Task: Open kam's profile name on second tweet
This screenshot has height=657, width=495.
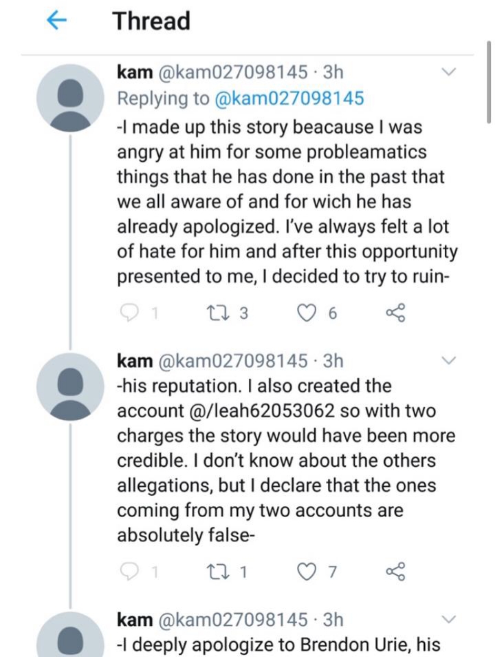Action: click(135, 360)
